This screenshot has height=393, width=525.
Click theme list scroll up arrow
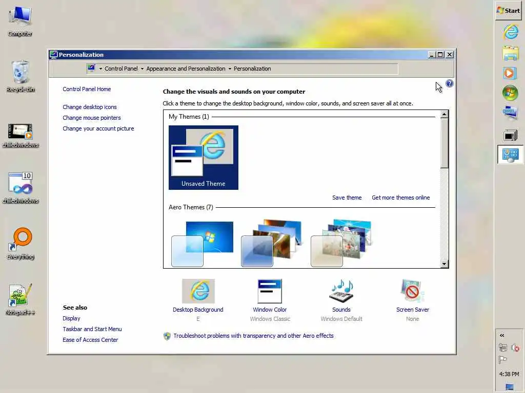point(444,115)
